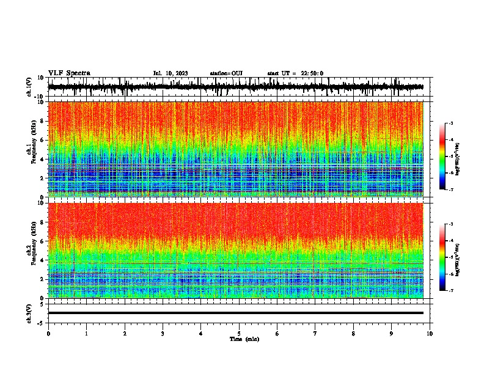Click the "ch.3(V)" axis label
The width and height of the screenshot is (484, 374).
(x=29, y=314)
